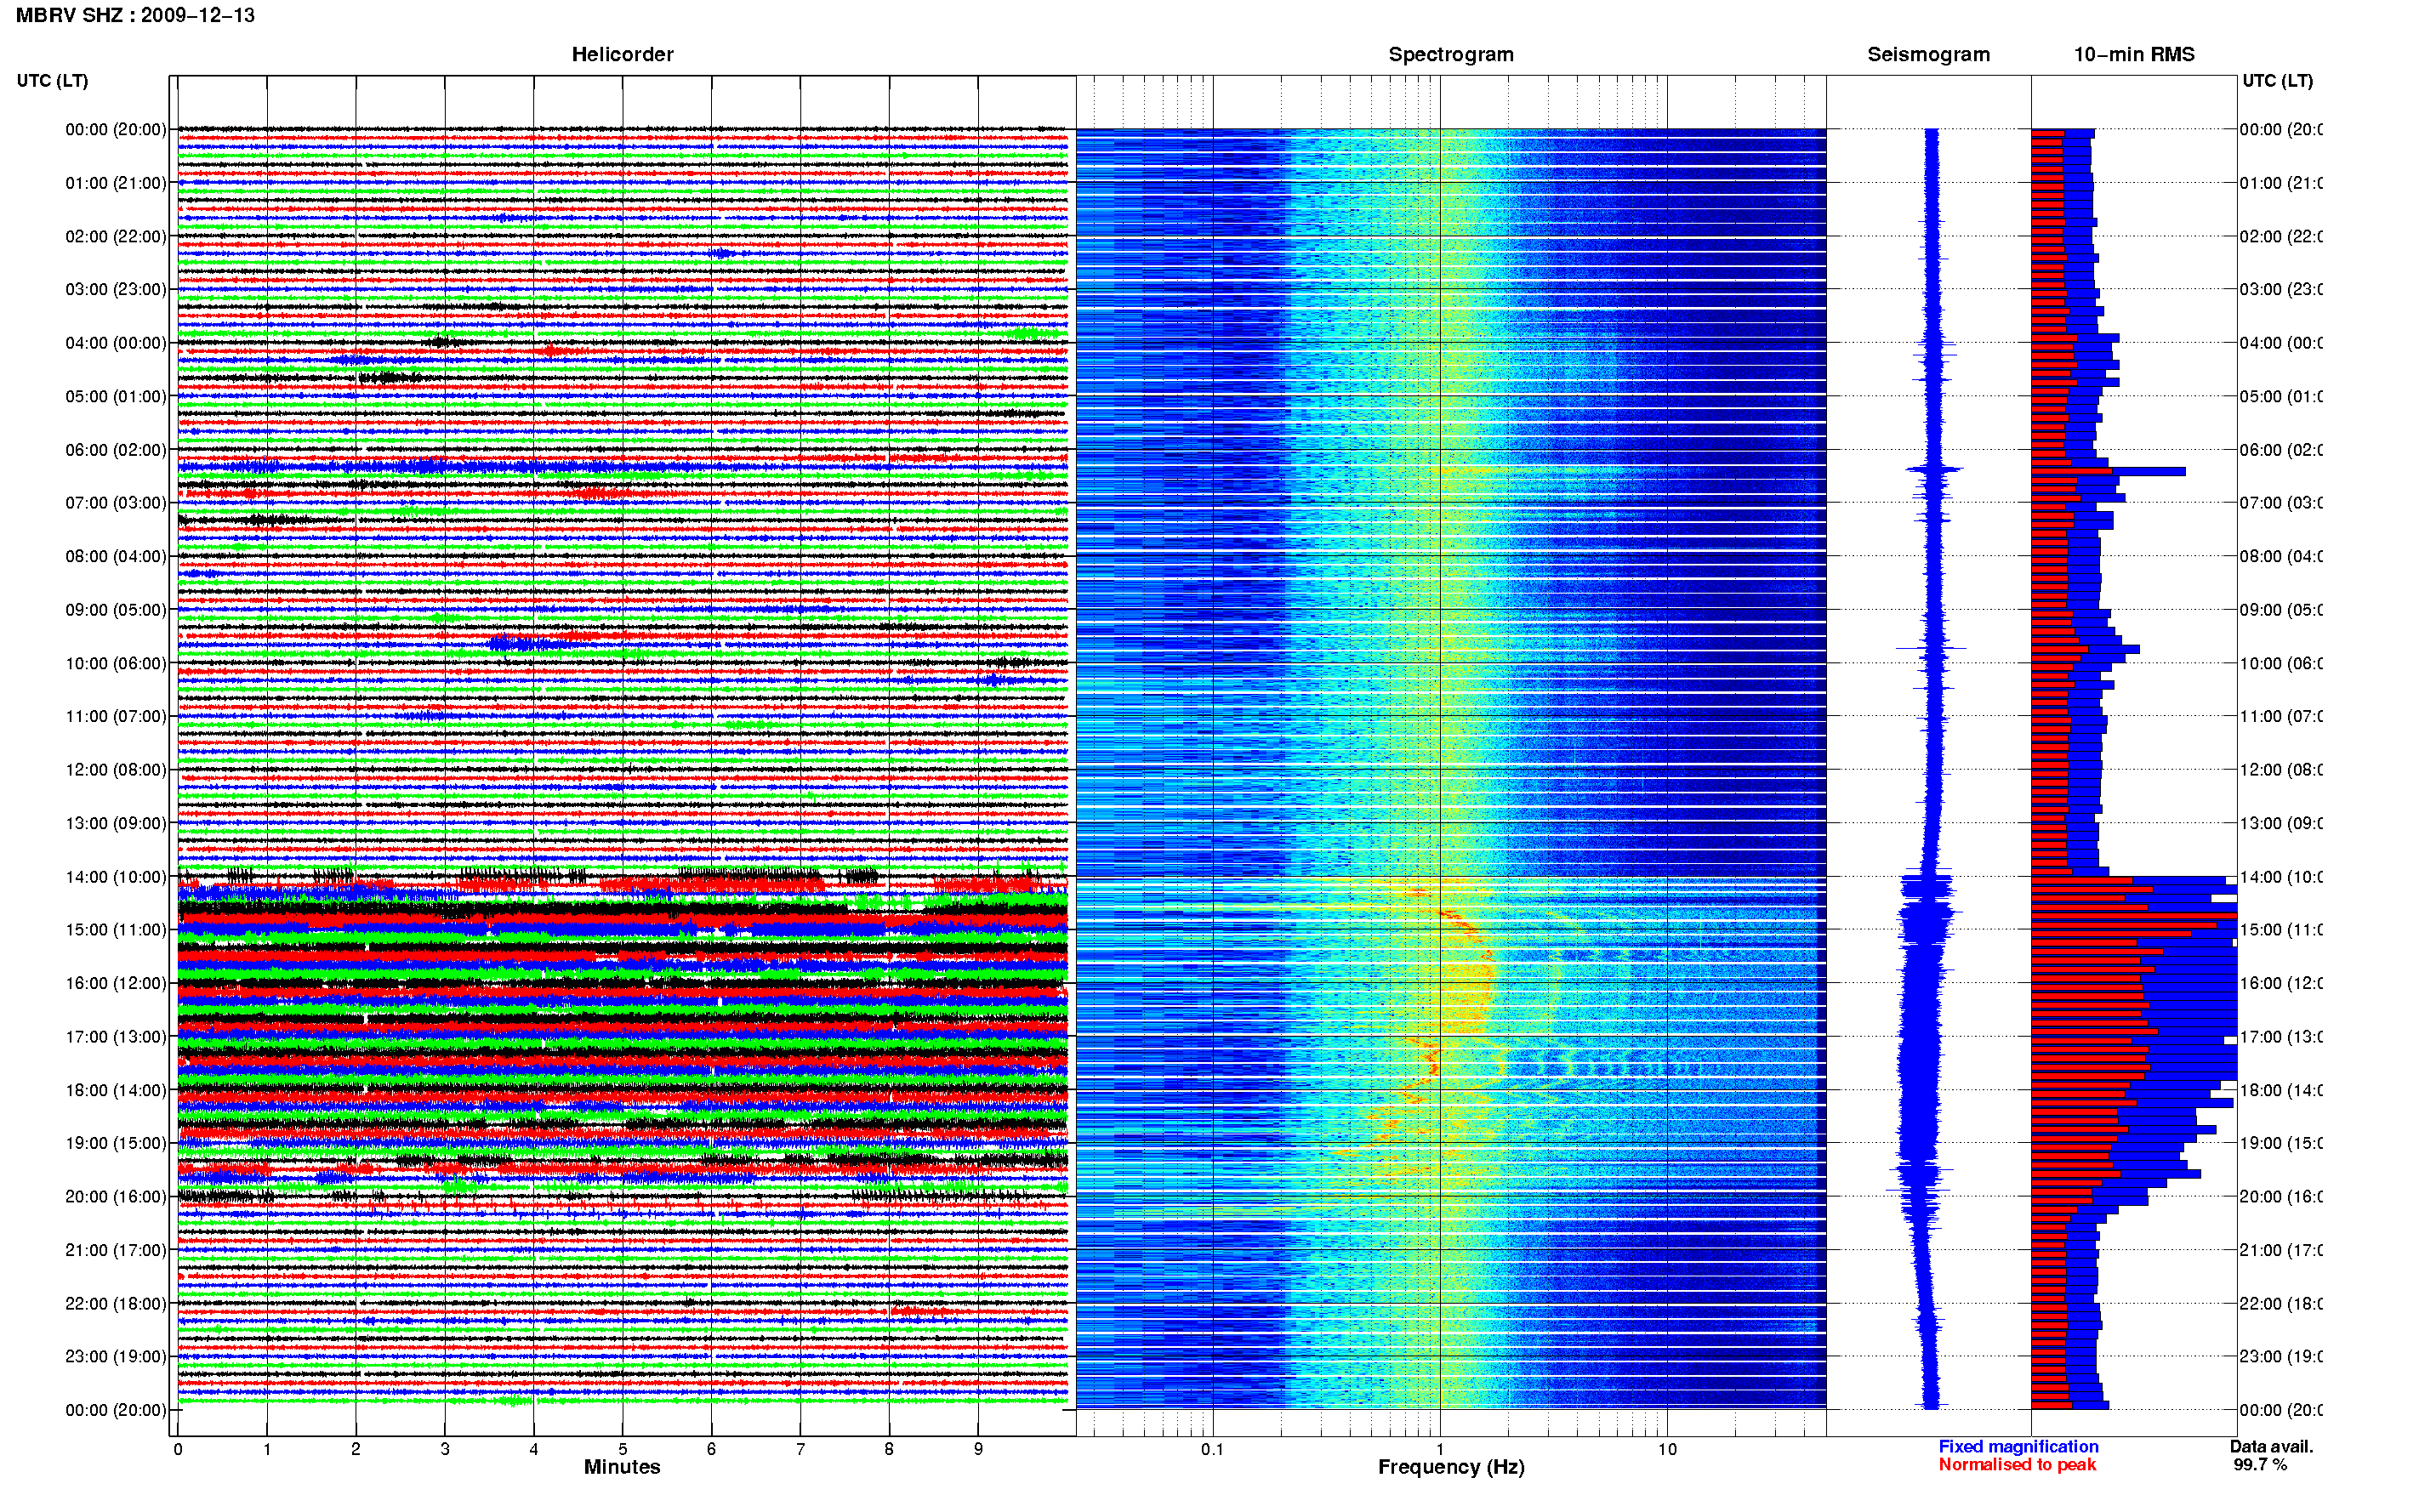Click the left time label 06:00 (02:00)

(x=116, y=450)
